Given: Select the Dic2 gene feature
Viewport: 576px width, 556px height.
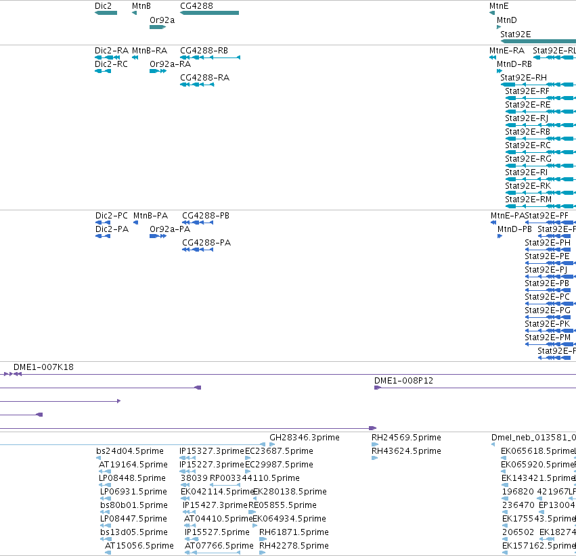Looking at the screenshot, I should click(x=106, y=13).
